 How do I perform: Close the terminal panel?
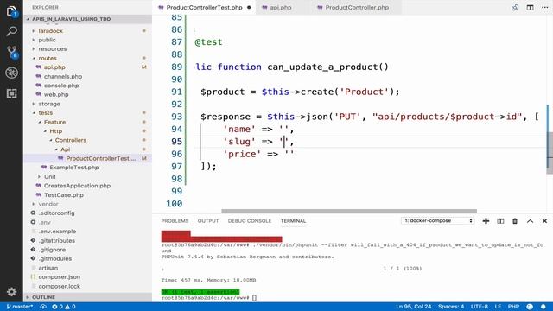pyautogui.click(x=544, y=221)
